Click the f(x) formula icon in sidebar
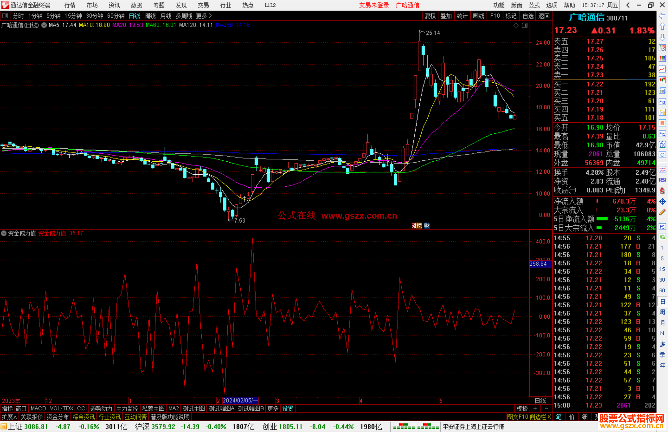668x432 pixels. (x=662, y=144)
